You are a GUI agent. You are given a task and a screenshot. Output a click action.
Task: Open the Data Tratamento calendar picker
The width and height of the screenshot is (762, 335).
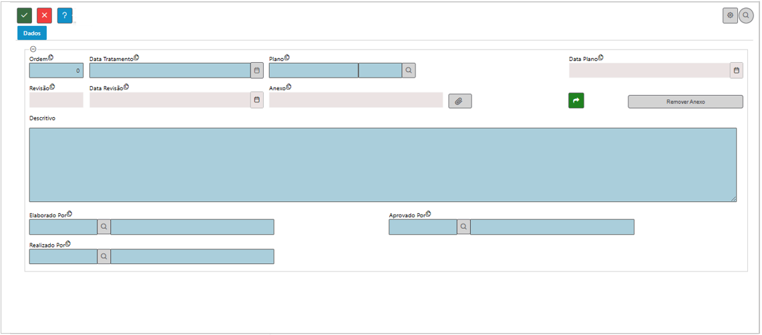pos(257,70)
